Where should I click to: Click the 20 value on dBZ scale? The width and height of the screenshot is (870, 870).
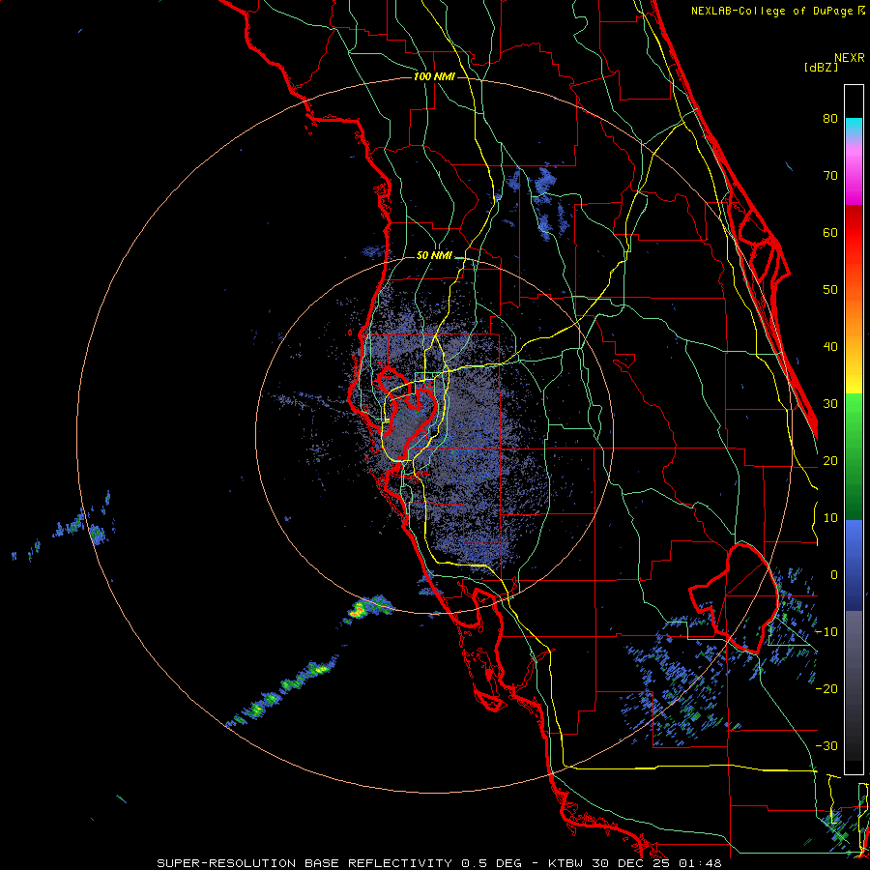830,461
